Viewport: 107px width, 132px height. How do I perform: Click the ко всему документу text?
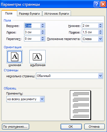22,99
